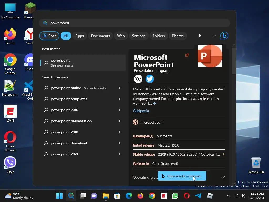
Task: Click inside the powerpoint search box
Action: [134, 23]
